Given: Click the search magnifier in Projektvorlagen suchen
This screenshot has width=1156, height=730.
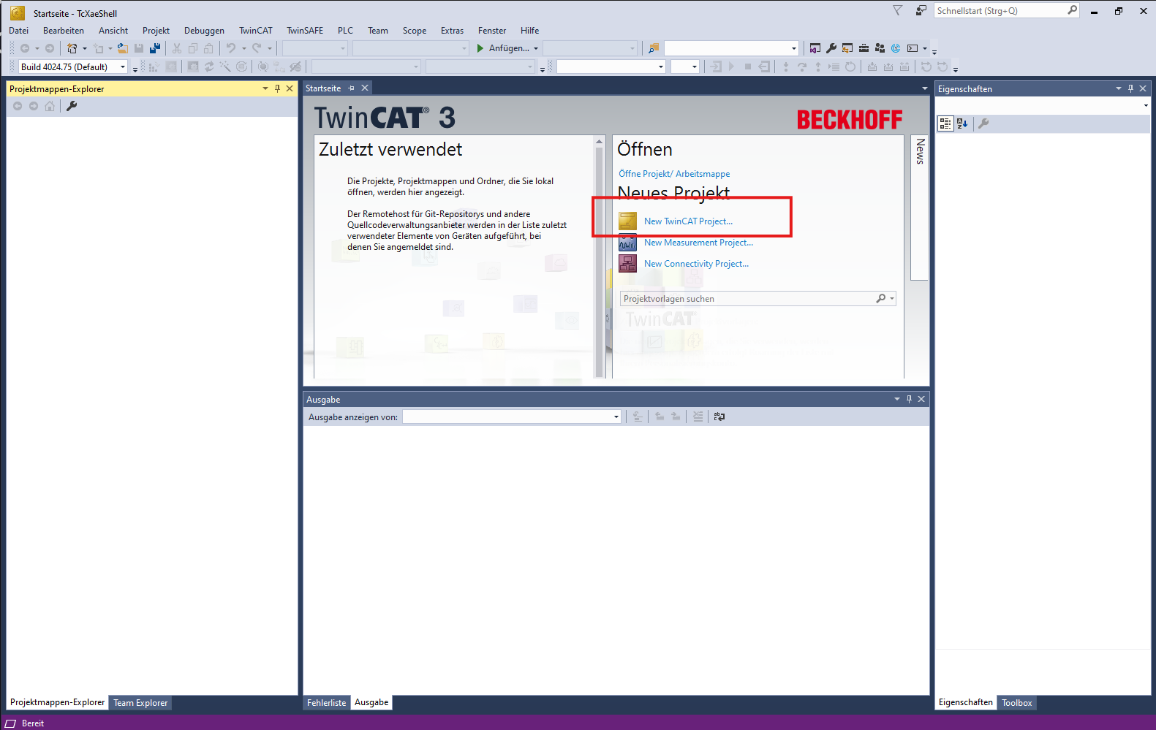Looking at the screenshot, I should (x=881, y=298).
